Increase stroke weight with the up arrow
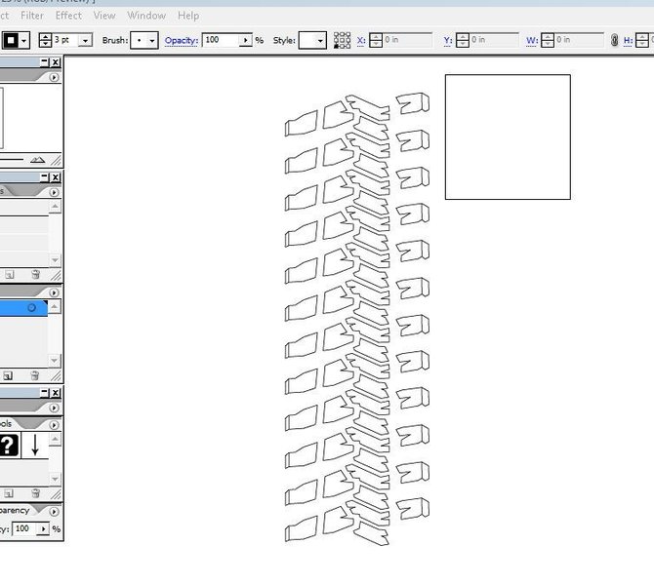 (x=45, y=37)
